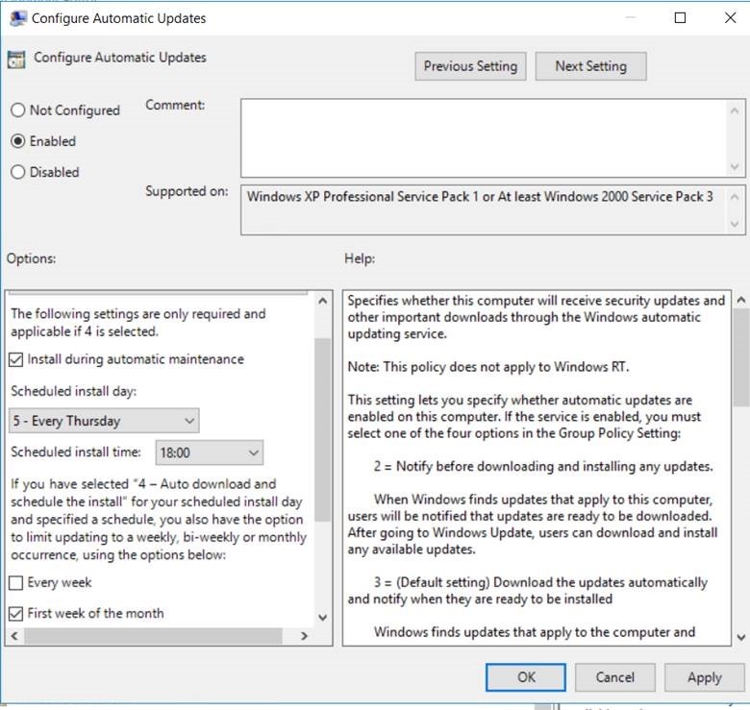Click the settings icon beside Configure Automatic Updates heading
This screenshot has height=710, width=750.
16,59
